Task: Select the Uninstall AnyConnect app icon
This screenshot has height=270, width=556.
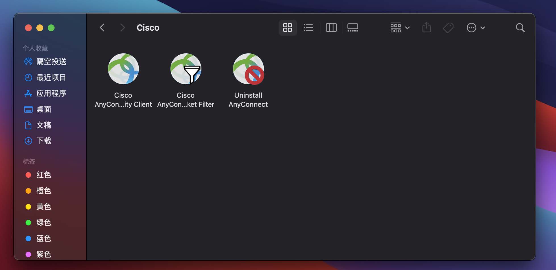Action: pyautogui.click(x=248, y=69)
